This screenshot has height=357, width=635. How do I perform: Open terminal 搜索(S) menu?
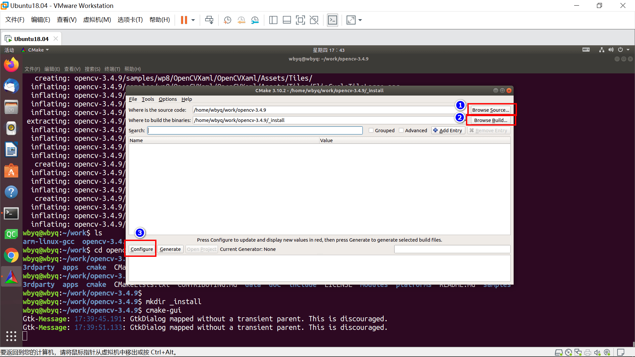(92, 69)
